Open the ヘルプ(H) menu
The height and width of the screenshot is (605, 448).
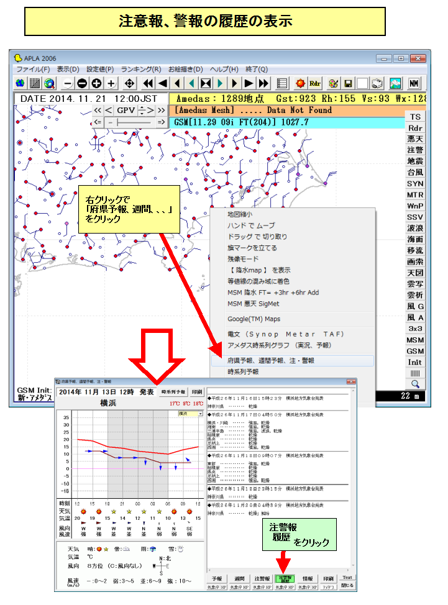[x=224, y=70]
